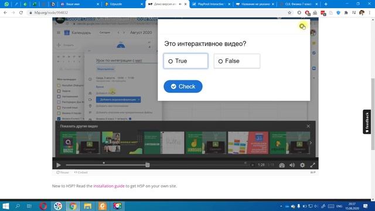Open the browser extensions puzzle icon
Image resolution: width=375 pixels, height=211 pixels.
click(346, 13)
